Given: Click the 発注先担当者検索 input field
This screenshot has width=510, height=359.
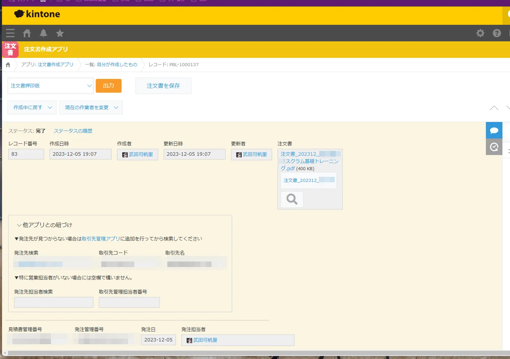Looking at the screenshot, I should point(54,302).
